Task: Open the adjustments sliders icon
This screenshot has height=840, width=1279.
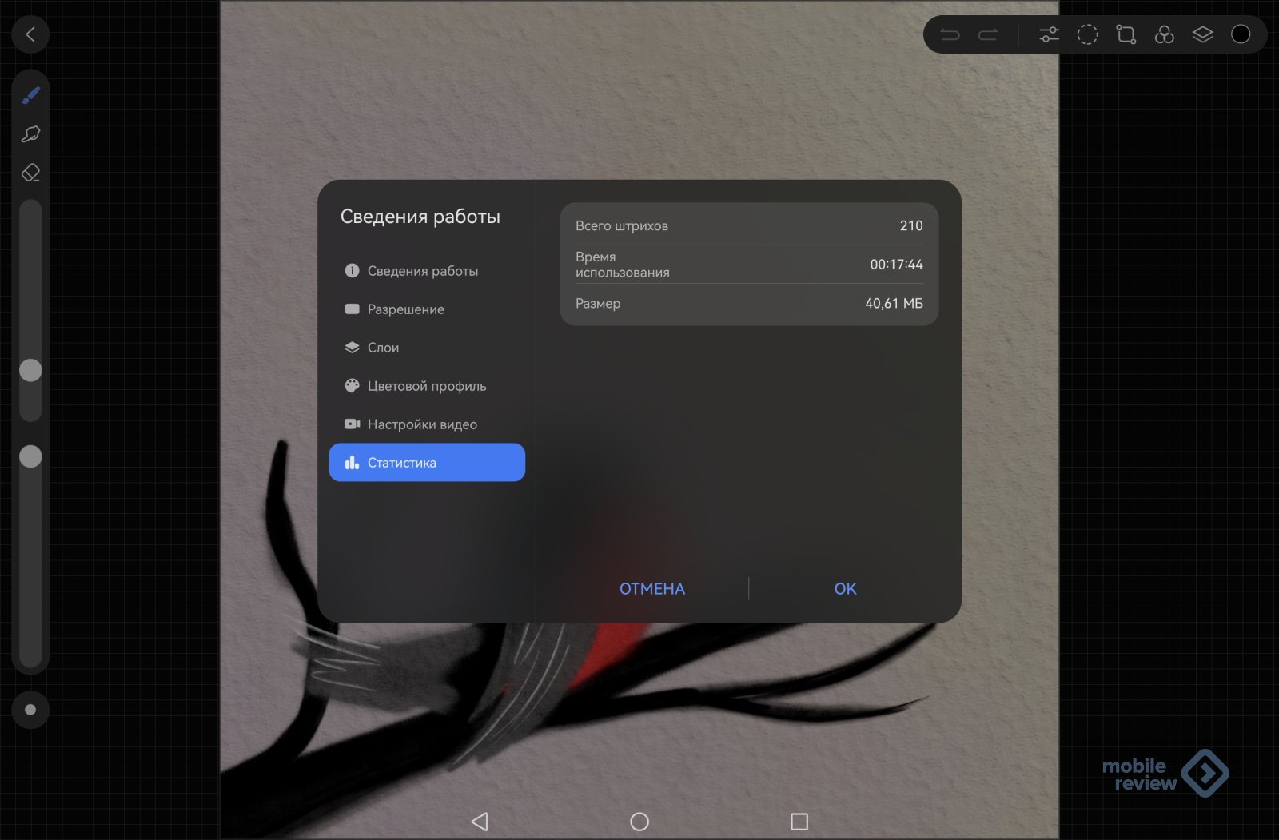Action: [x=1049, y=34]
